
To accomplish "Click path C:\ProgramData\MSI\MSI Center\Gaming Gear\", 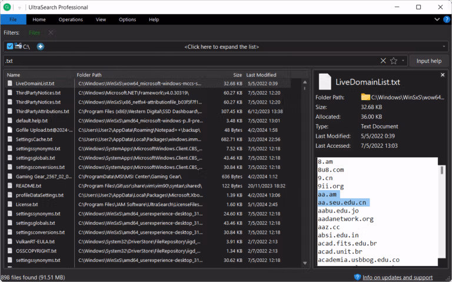I will pyautogui.click(x=129, y=177).
